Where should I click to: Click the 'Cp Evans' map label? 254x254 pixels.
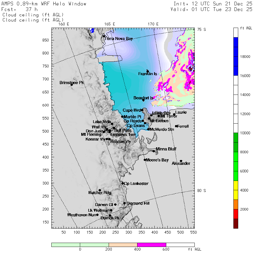click(136, 126)
